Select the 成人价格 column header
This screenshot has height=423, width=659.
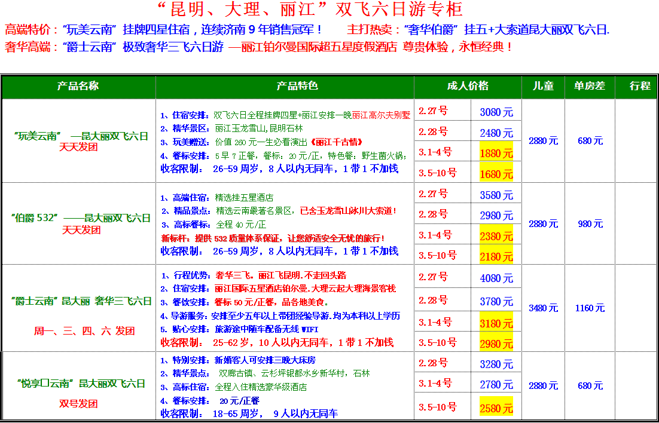pyautogui.click(x=467, y=86)
